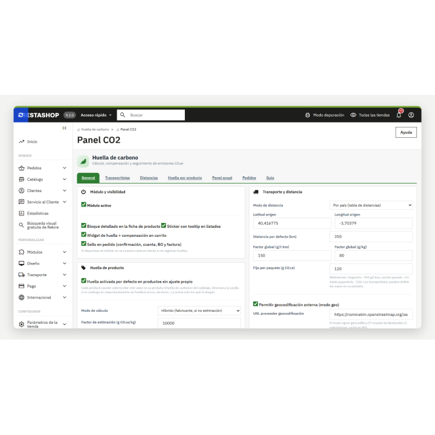Screen dimensions: 435x435
Task: Click the Latitud origen field
Action: [292, 223]
